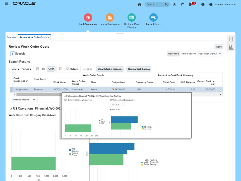
Task: Open Landed Costs icon
Action: tap(153, 17)
